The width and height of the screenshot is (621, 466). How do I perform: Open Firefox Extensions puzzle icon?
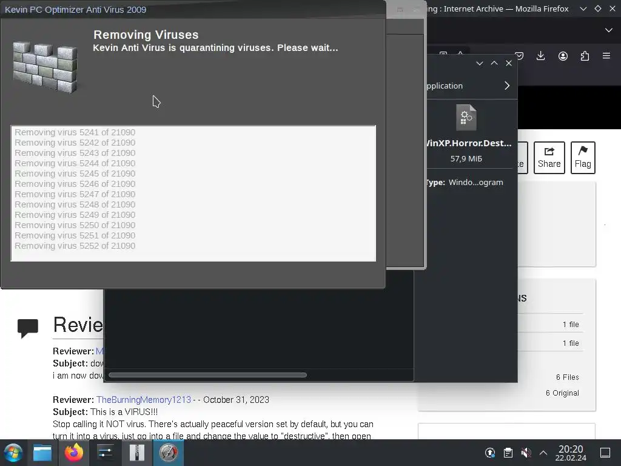585,56
